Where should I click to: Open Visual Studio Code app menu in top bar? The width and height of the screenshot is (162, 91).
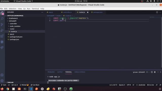tap(23, 1)
